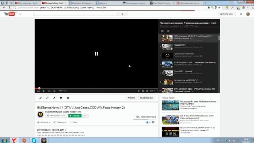This screenshot has height=143, width=254.
Task: Open a new browser tab with the plus
Action: tap(205, 3)
